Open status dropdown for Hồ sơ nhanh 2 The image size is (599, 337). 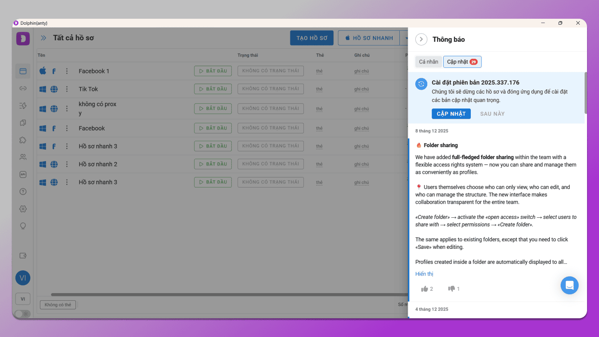click(x=271, y=164)
